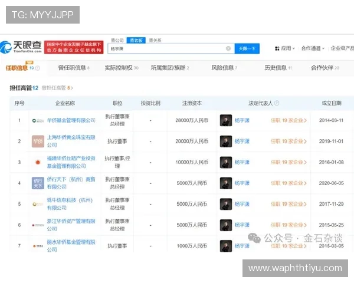Show help for 任职信息 question-mark icon

(x=38, y=68)
